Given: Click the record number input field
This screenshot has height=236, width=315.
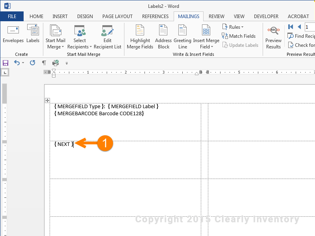Looking at the screenshot, I should (x=309, y=27).
